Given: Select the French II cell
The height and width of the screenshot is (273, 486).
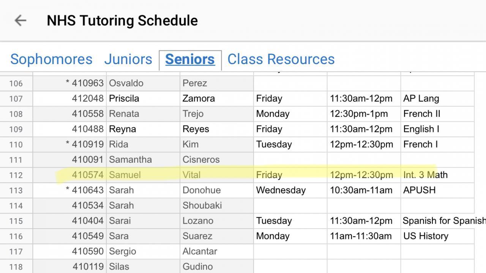Looking at the screenshot, I should tap(437, 114).
